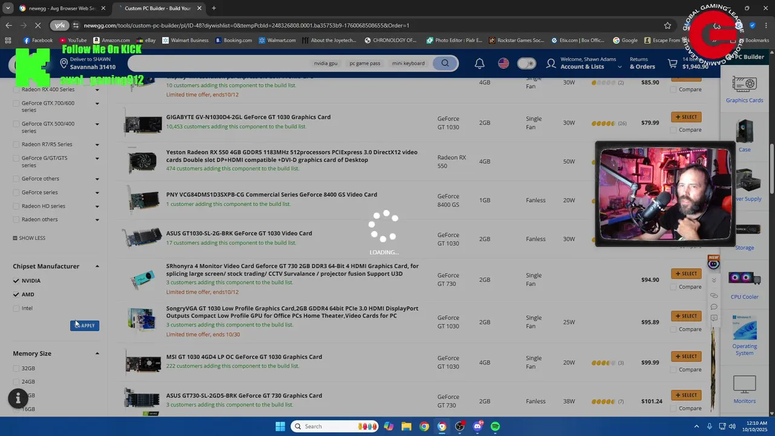Expand the GeForce others dropdown arrow
Image resolution: width=775 pixels, height=436 pixels.
point(97,179)
